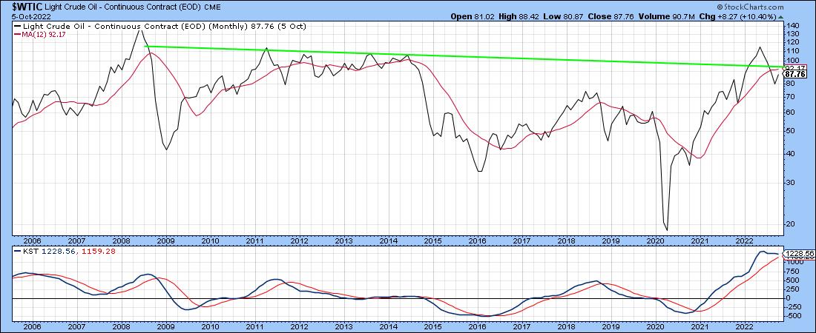Click the red MA(12) legend line marker
This screenshot has height=333, width=816.
coord(18,33)
